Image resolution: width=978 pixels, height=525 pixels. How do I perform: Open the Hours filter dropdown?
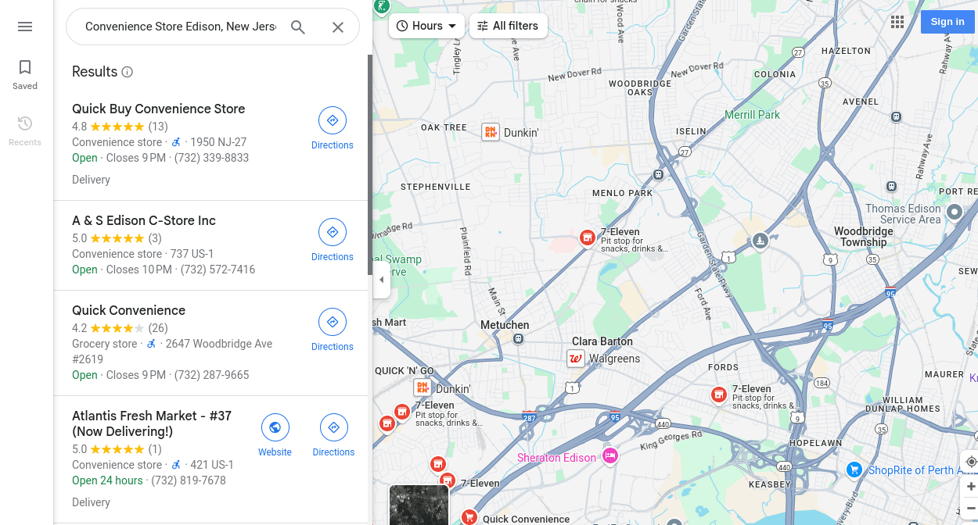[426, 26]
